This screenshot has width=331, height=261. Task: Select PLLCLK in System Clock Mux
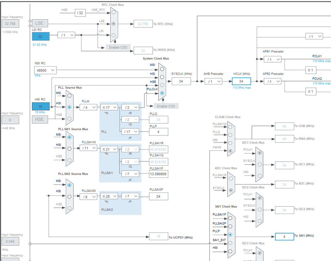pyautogui.click(x=162, y=93)
